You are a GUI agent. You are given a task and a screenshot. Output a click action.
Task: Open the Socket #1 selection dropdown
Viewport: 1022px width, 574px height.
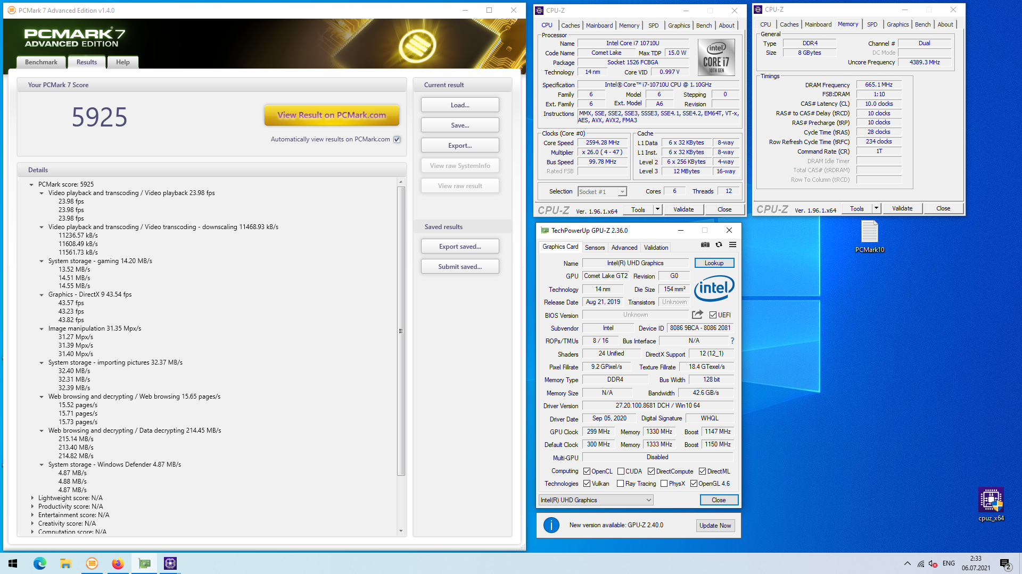tap(602, 191)
